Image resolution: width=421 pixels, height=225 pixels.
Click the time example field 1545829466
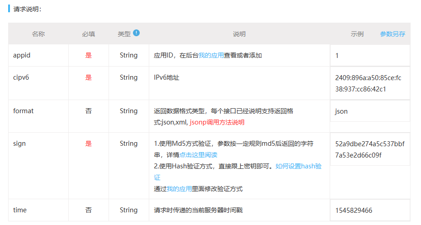pyautogui.click(x=370, y=210)
